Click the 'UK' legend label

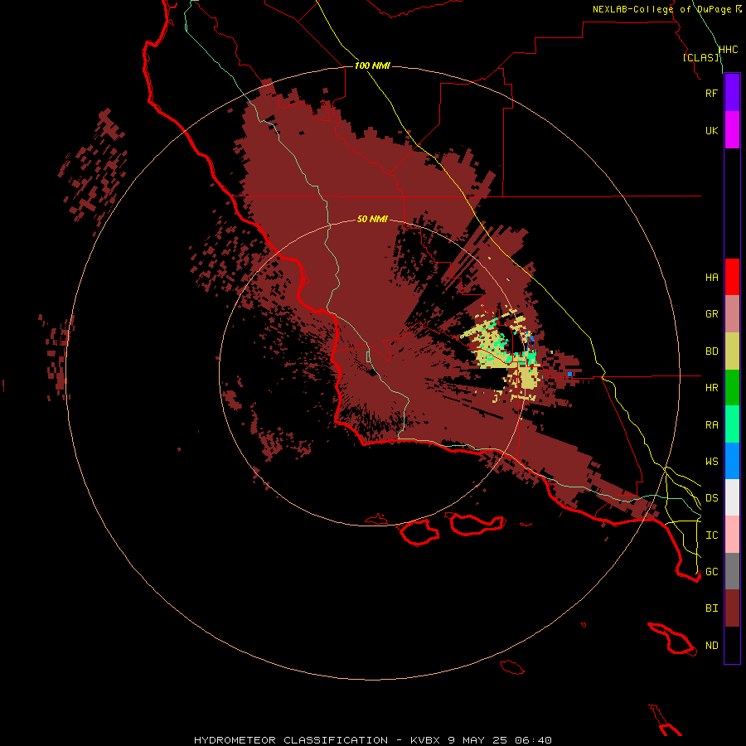click(711, 130)
